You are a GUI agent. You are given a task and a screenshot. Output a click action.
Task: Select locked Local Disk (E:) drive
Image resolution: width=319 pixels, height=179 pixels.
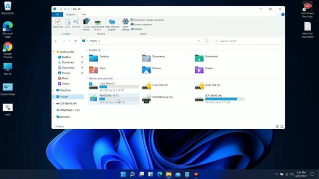click(208, 86)
